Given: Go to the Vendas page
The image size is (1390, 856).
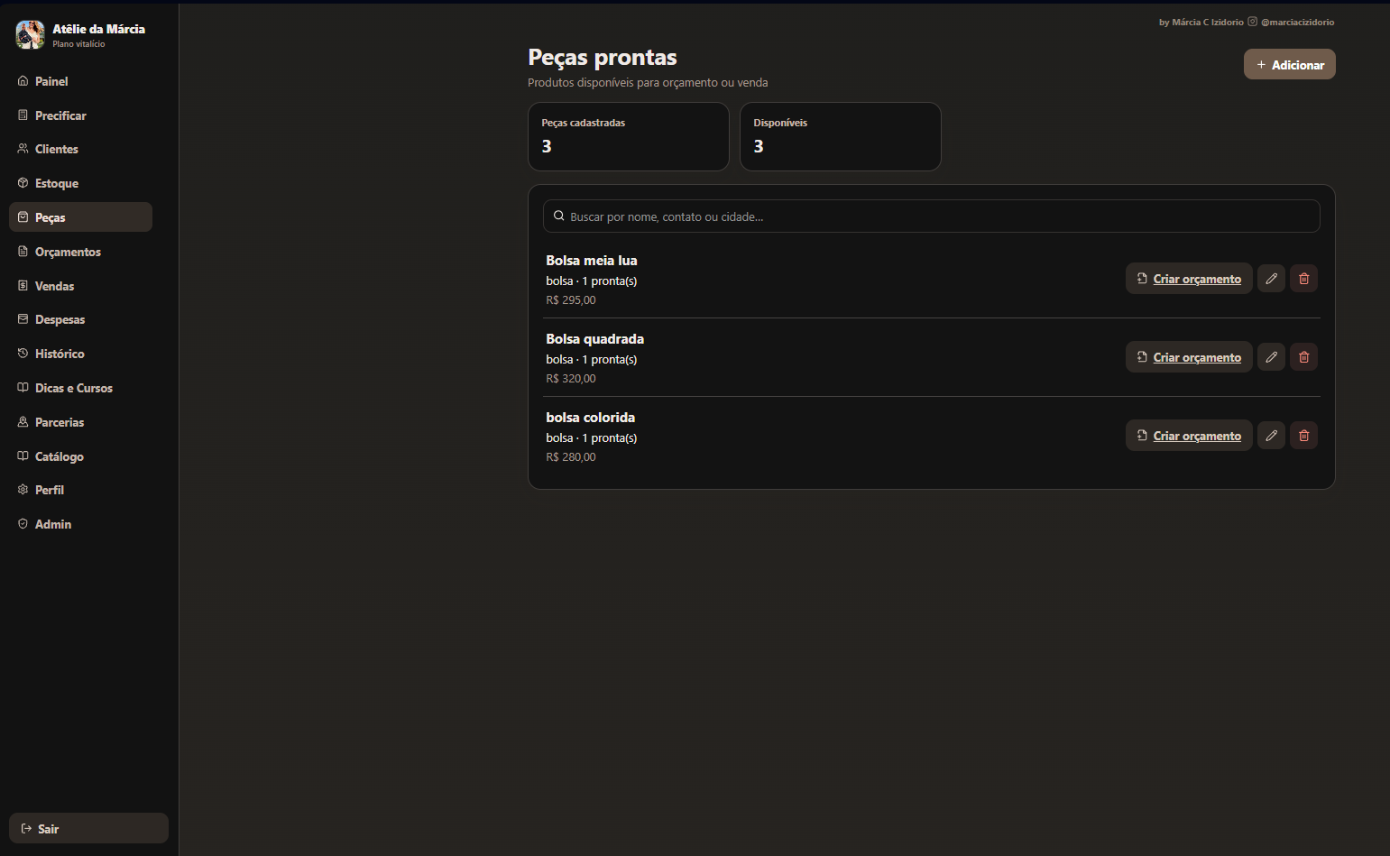Looking at the screenshot, I should pyautogui.click(x=80, y=286).
